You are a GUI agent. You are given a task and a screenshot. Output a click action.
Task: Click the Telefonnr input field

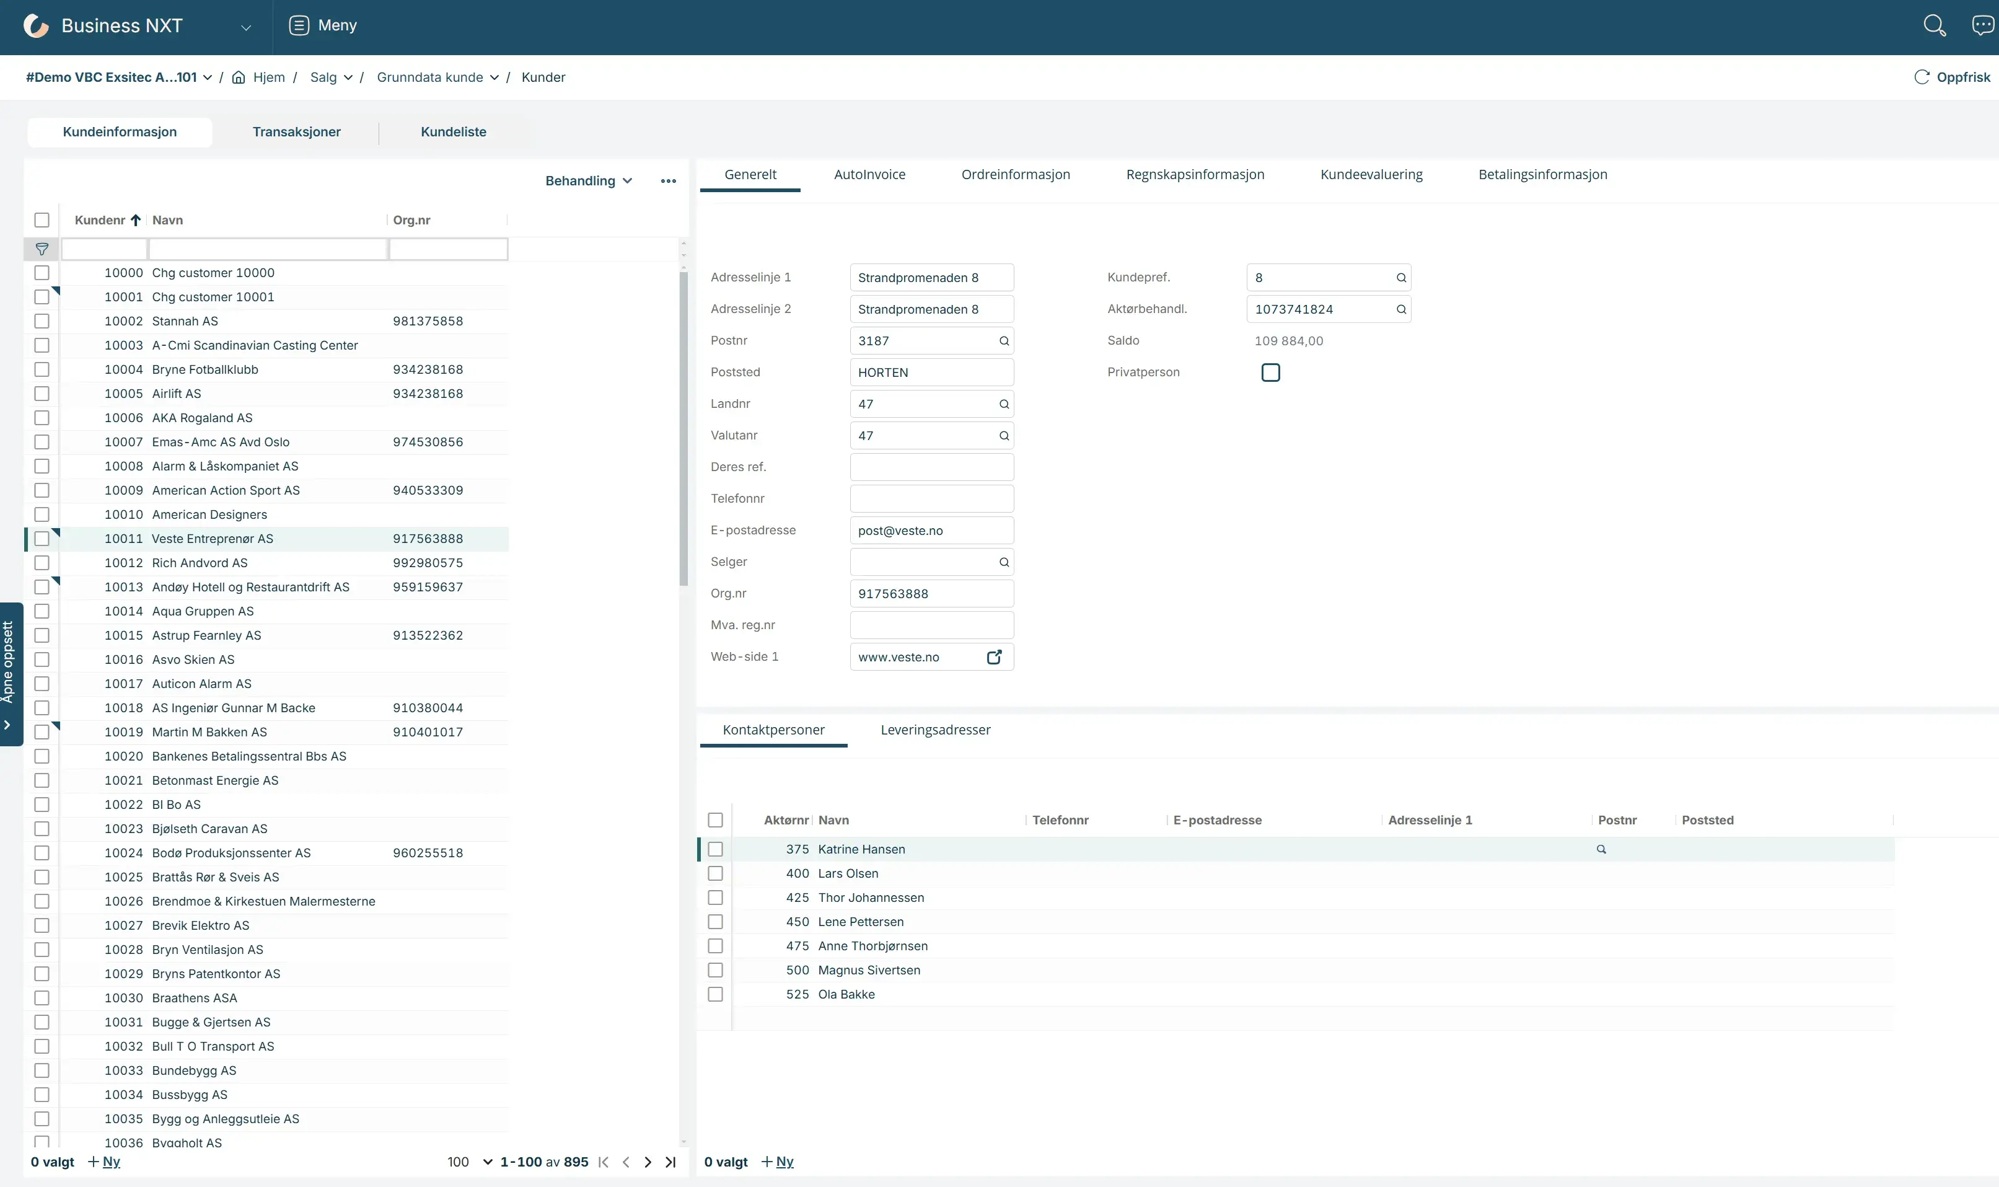[x=931, y=499]
